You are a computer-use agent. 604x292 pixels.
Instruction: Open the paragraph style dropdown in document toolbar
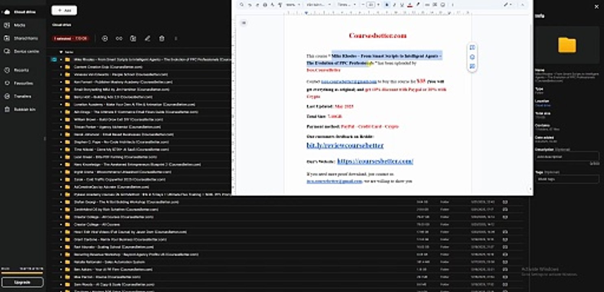click(x=319, y=5)
